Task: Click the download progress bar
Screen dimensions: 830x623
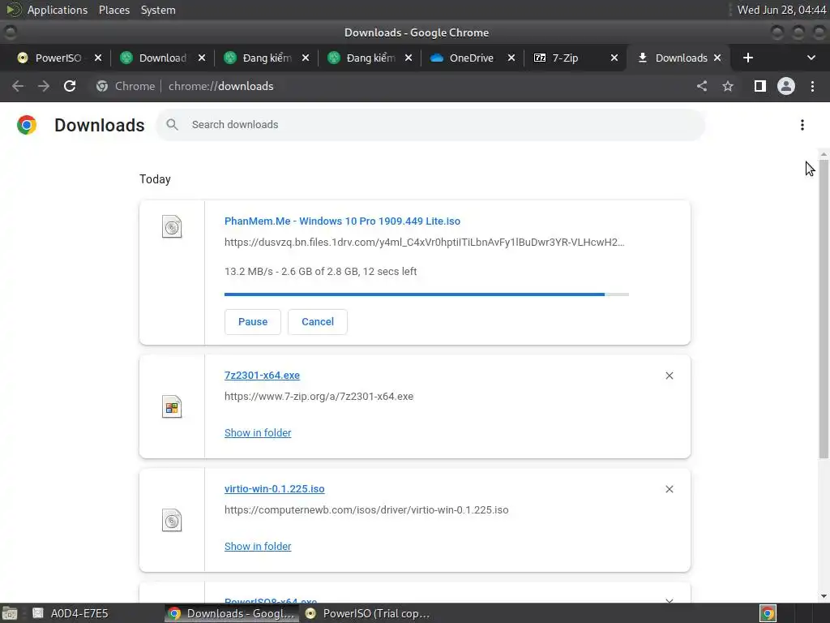Action: (x=426, y=294)
